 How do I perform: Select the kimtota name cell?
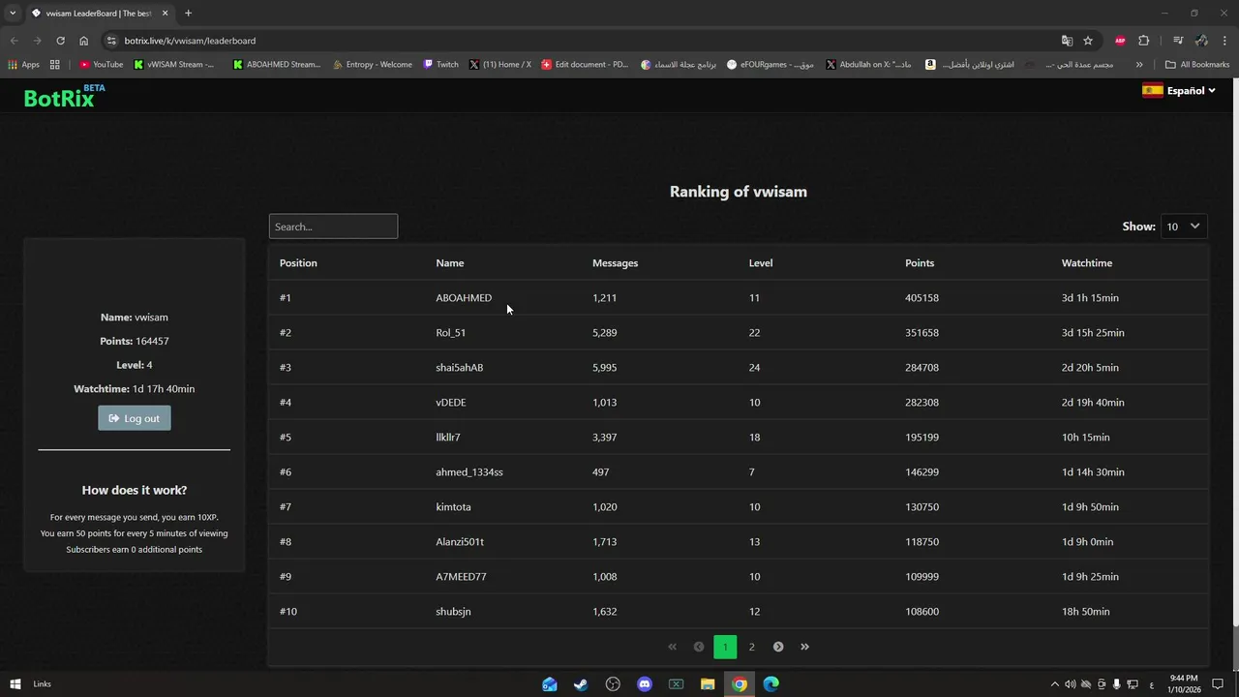[x=453, y=507]
